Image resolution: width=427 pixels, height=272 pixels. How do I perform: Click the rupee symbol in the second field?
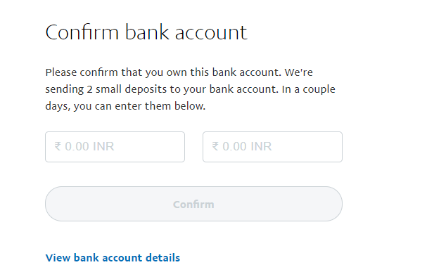click(x=215, y=146)
